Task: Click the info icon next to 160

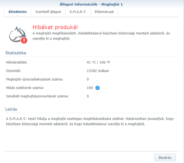Action: pos(97,88)
